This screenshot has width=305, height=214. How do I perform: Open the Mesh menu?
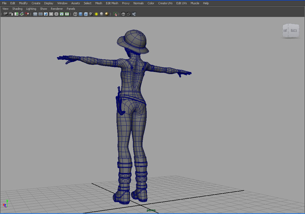[x=98, y=3]
